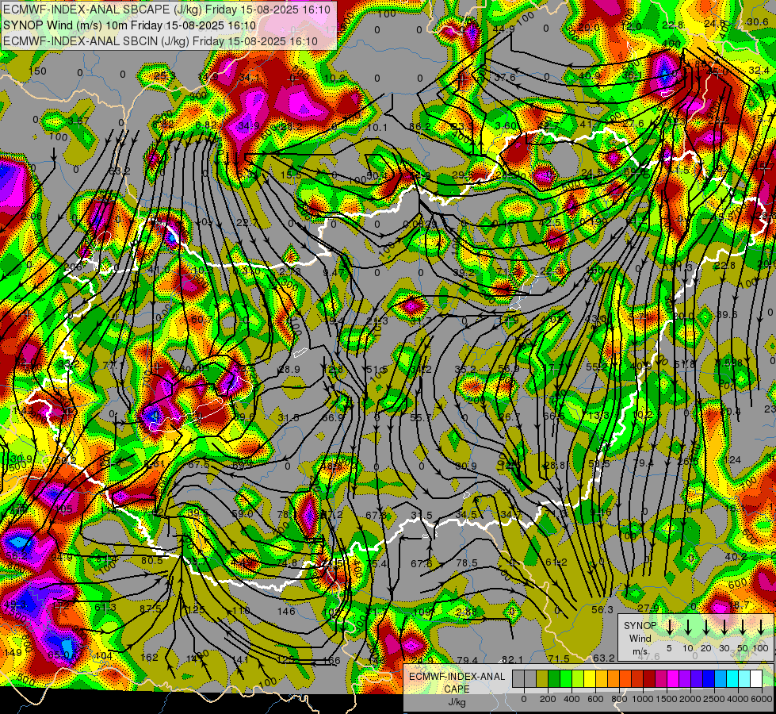776x714 pixels.
Task: Click the station value '30.6' in top-right corner
Action: click(757, 21)
